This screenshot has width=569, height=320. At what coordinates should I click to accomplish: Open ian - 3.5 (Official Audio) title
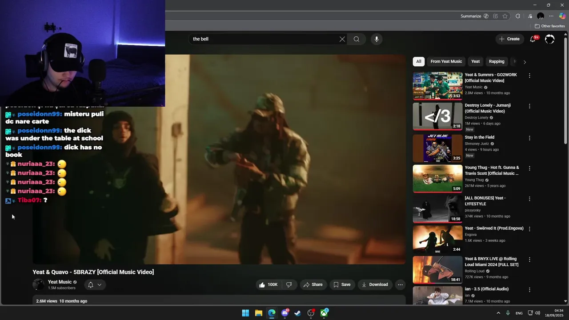tap(486, 289)
